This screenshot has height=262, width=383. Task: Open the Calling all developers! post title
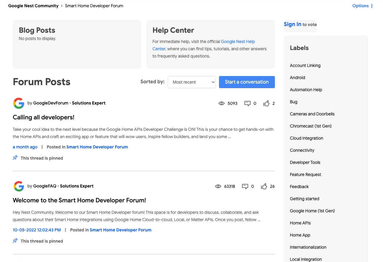coord(43,118)
